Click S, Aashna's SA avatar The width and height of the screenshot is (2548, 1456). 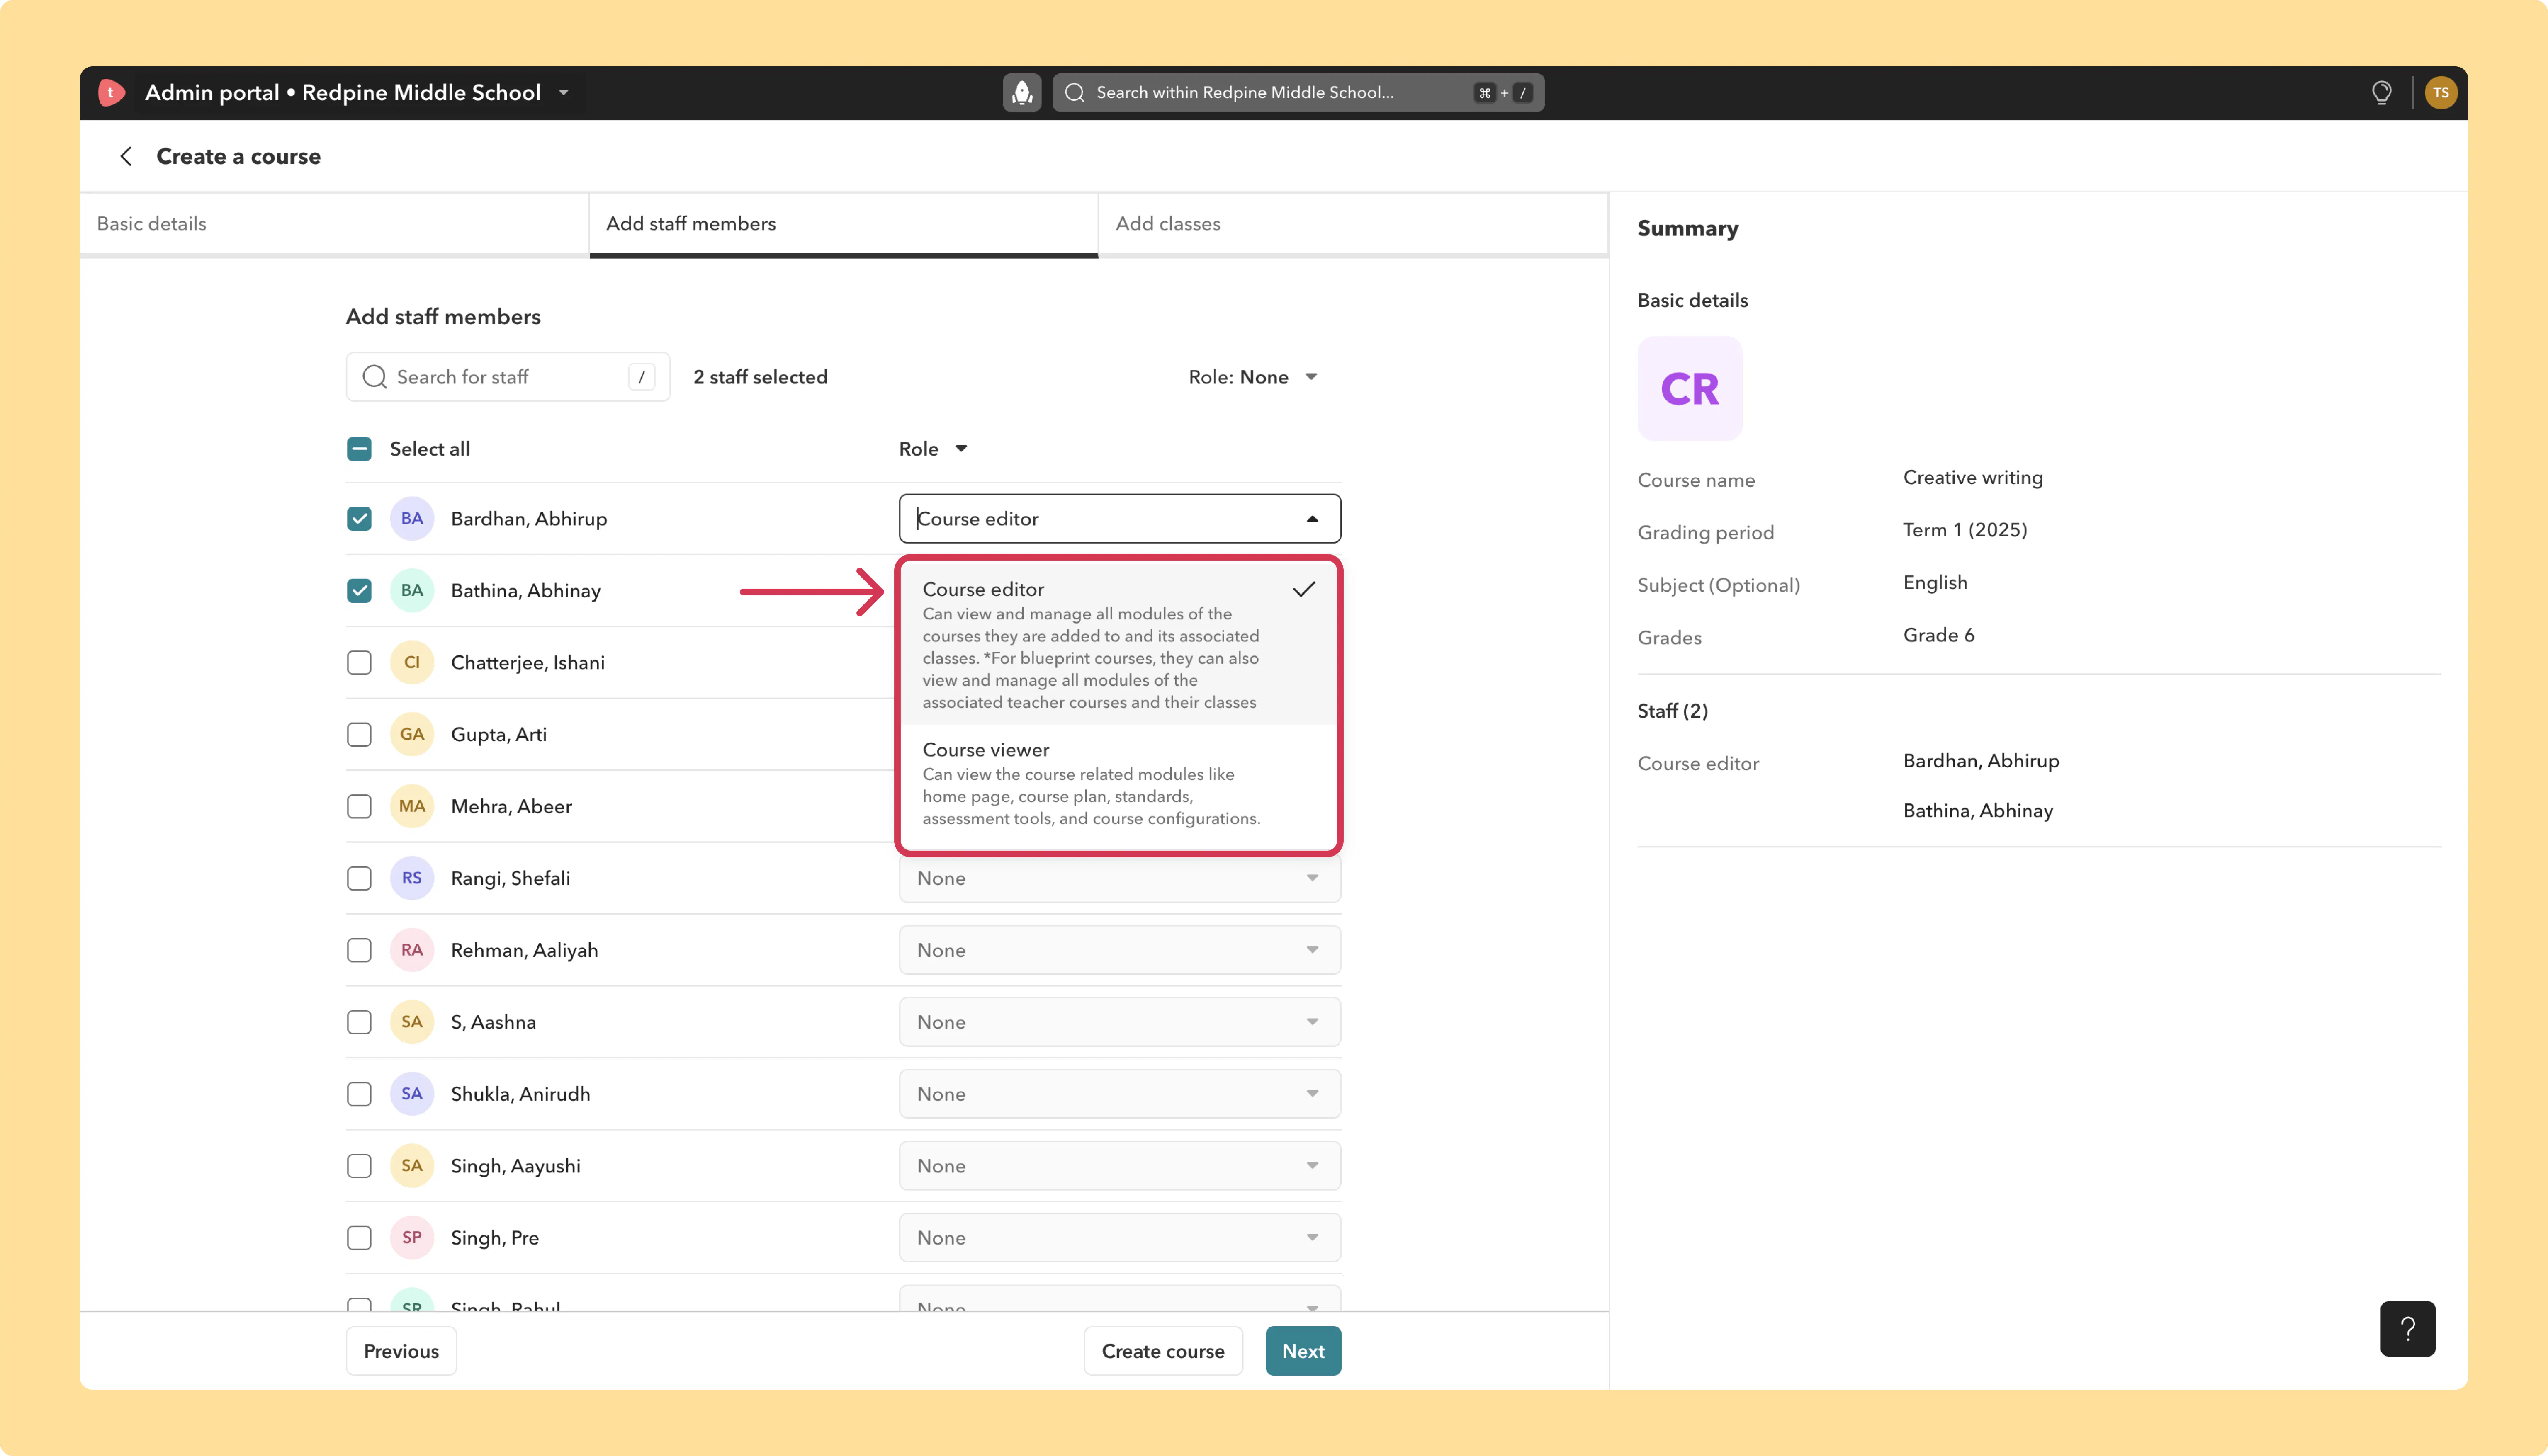[x=411, y=1022]
